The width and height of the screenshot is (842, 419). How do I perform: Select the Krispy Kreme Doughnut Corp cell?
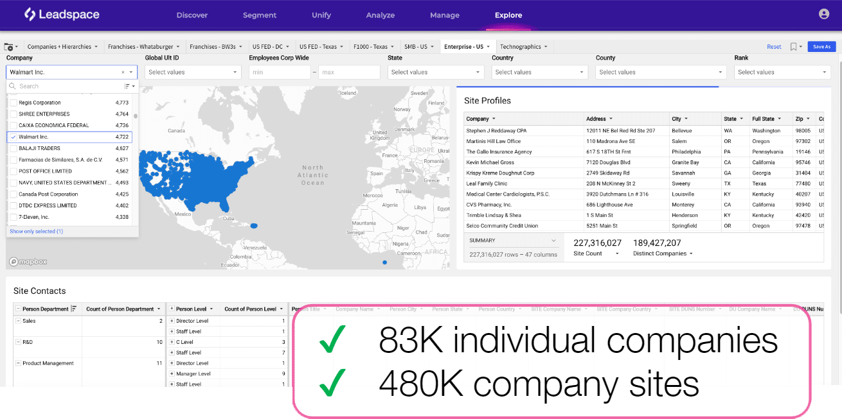tap(524, 173)
